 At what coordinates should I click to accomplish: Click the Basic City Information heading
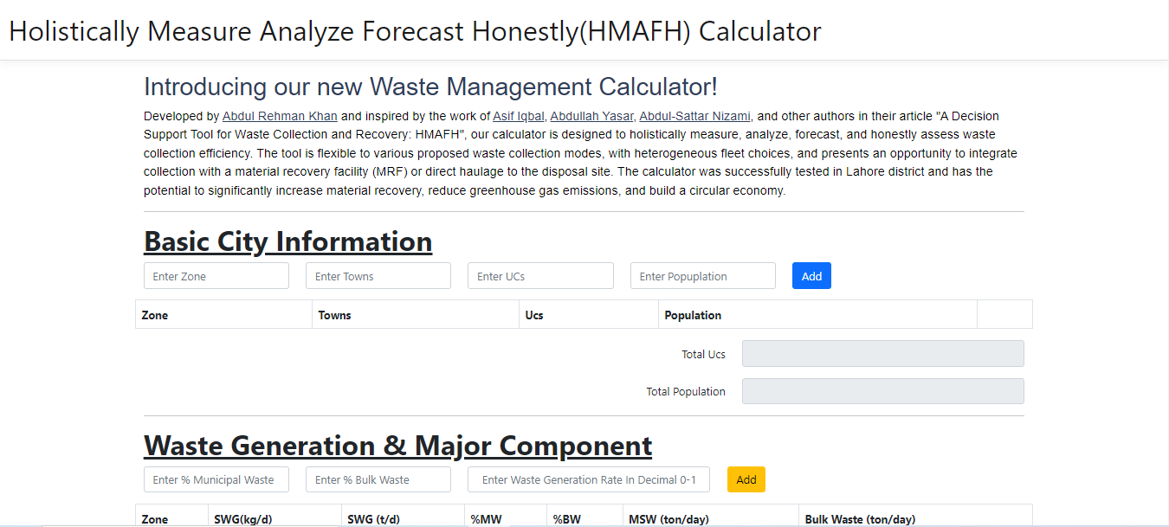287,241
